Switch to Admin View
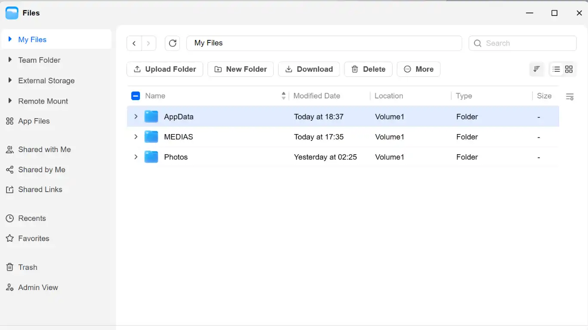Viewport: 588px width, 330px height. pos(32,287)
